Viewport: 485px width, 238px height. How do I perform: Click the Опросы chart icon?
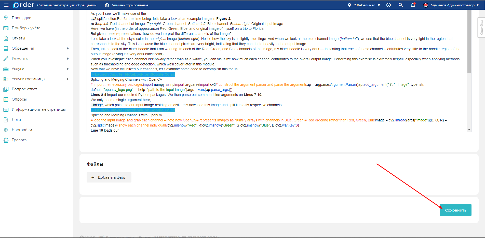coord(6,99)
